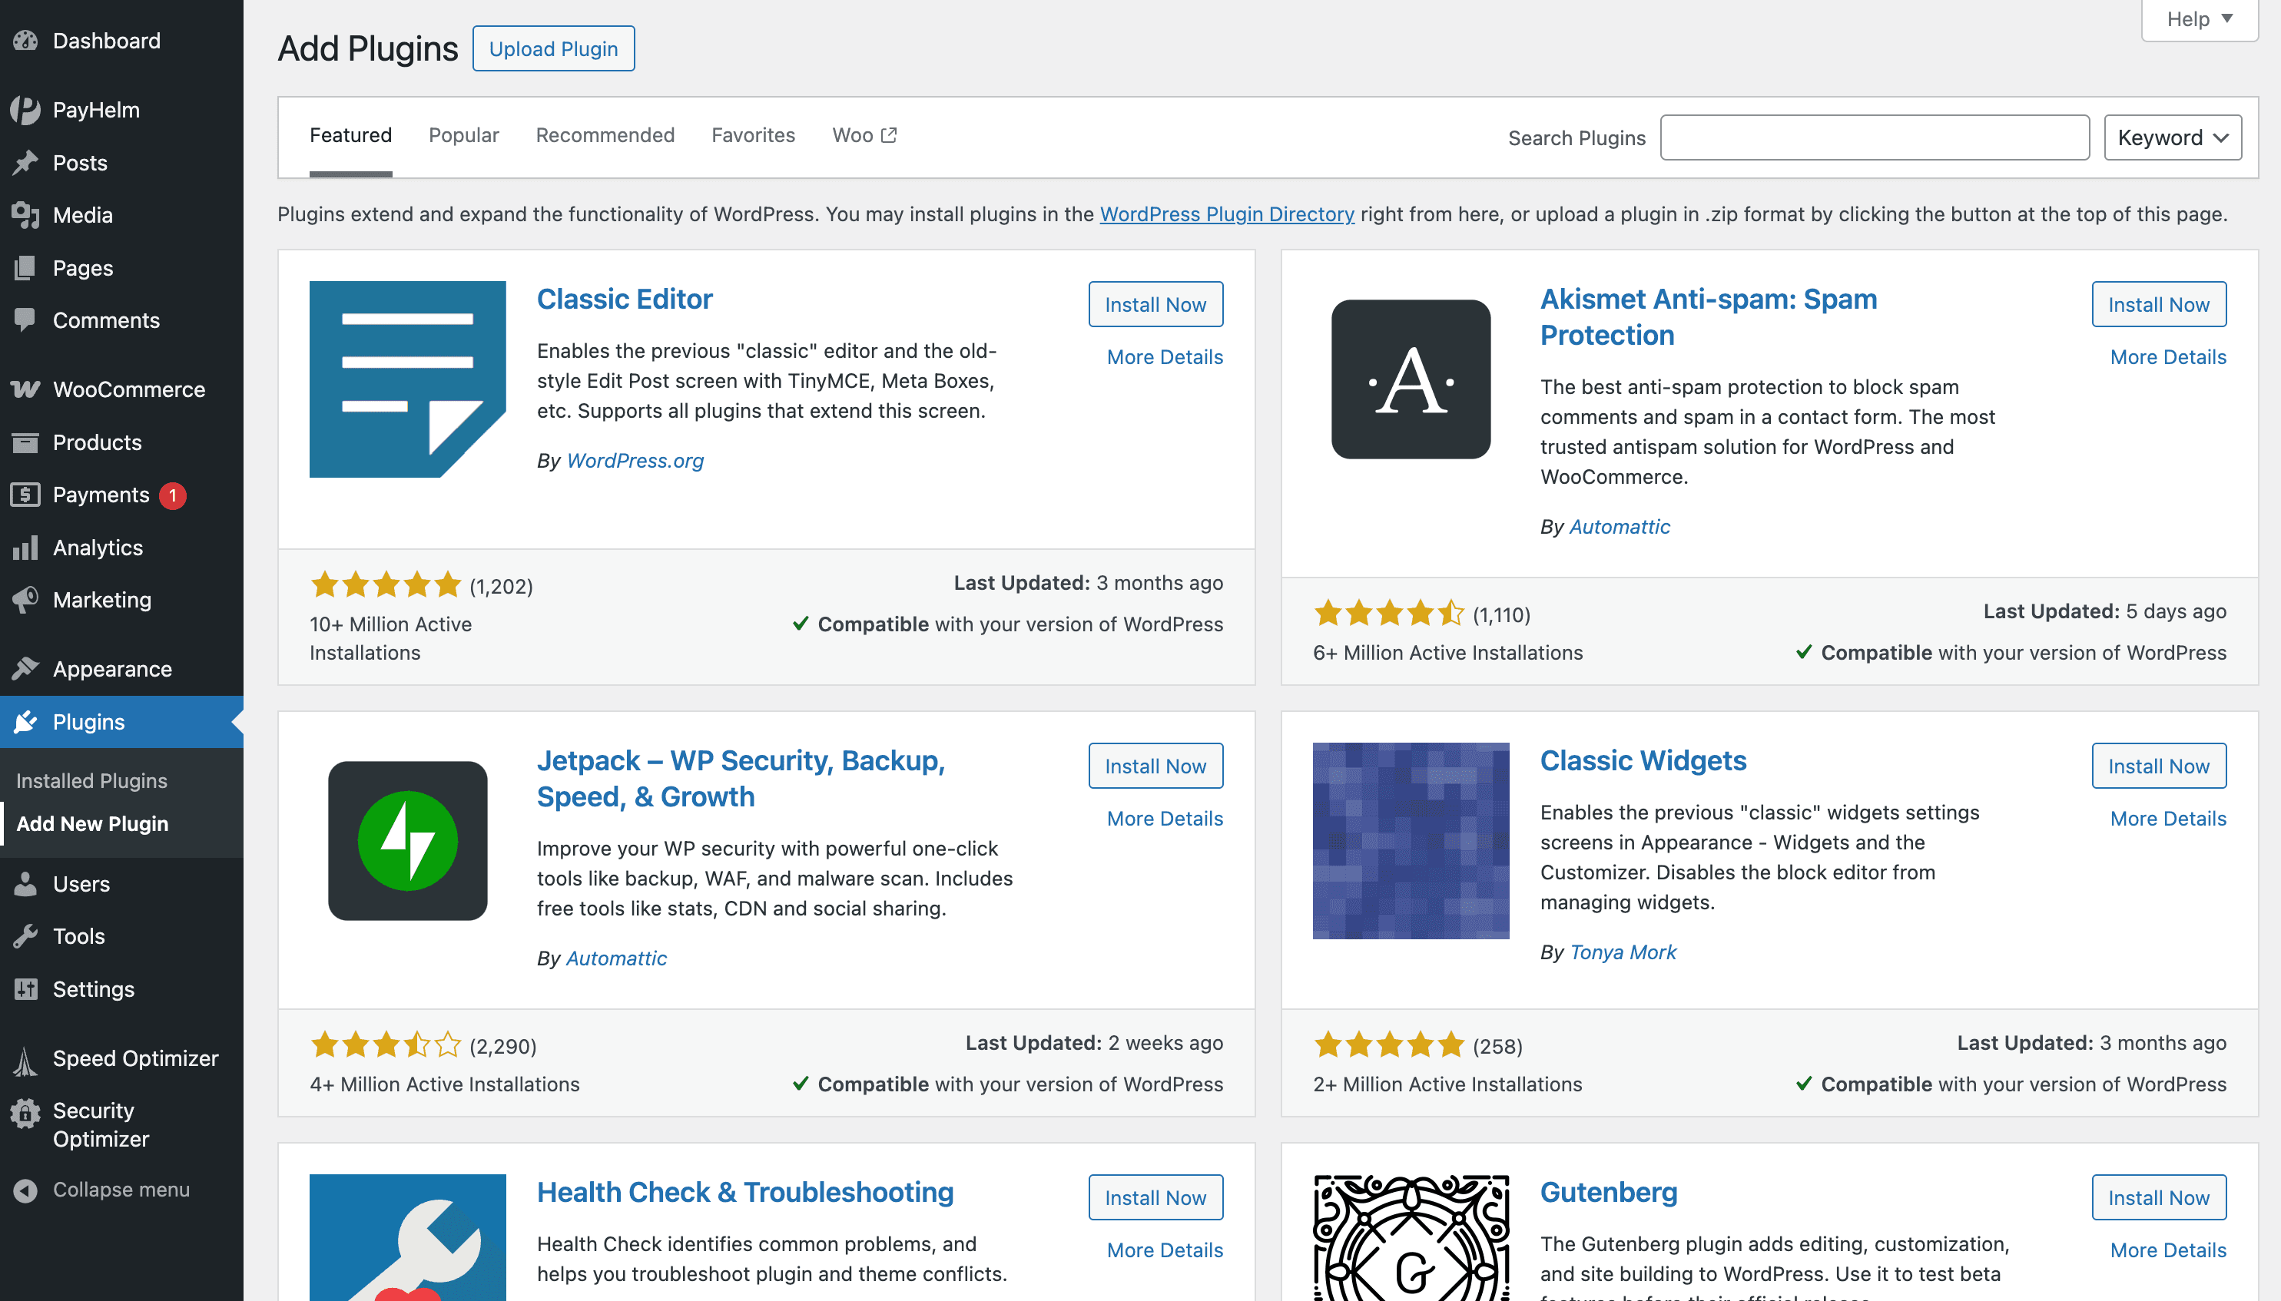Open Appearance via paintbrush icon

coord(26,668)
